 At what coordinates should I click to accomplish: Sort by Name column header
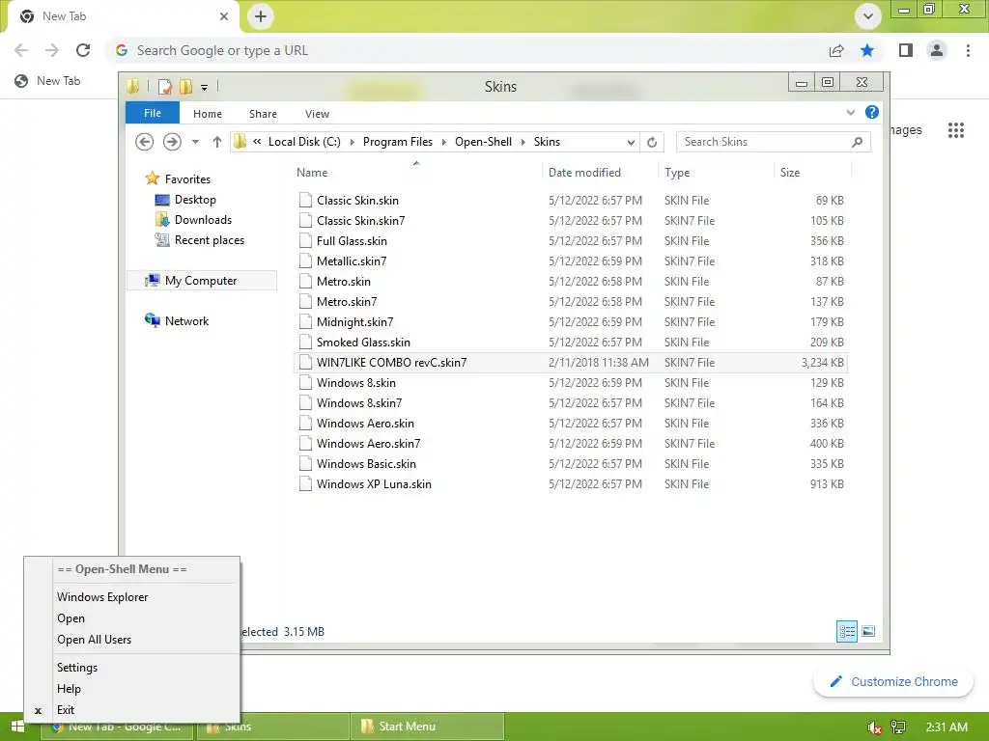(x=312, y=172)
